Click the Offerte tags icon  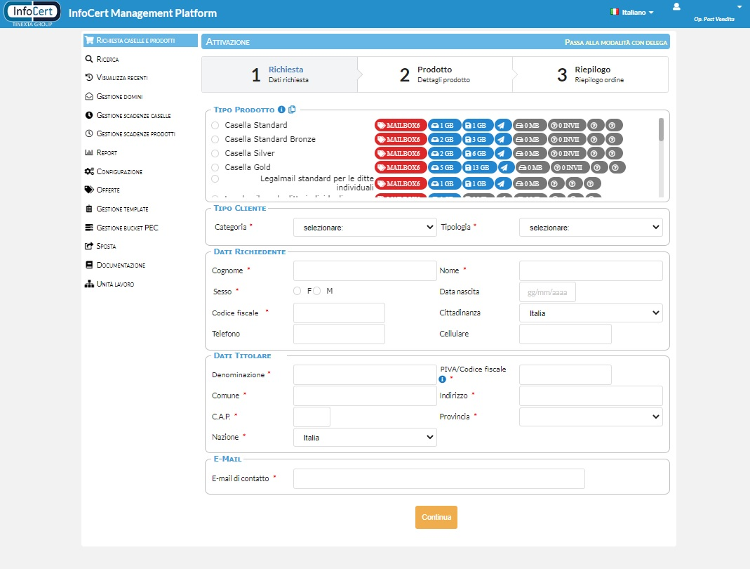89,190
